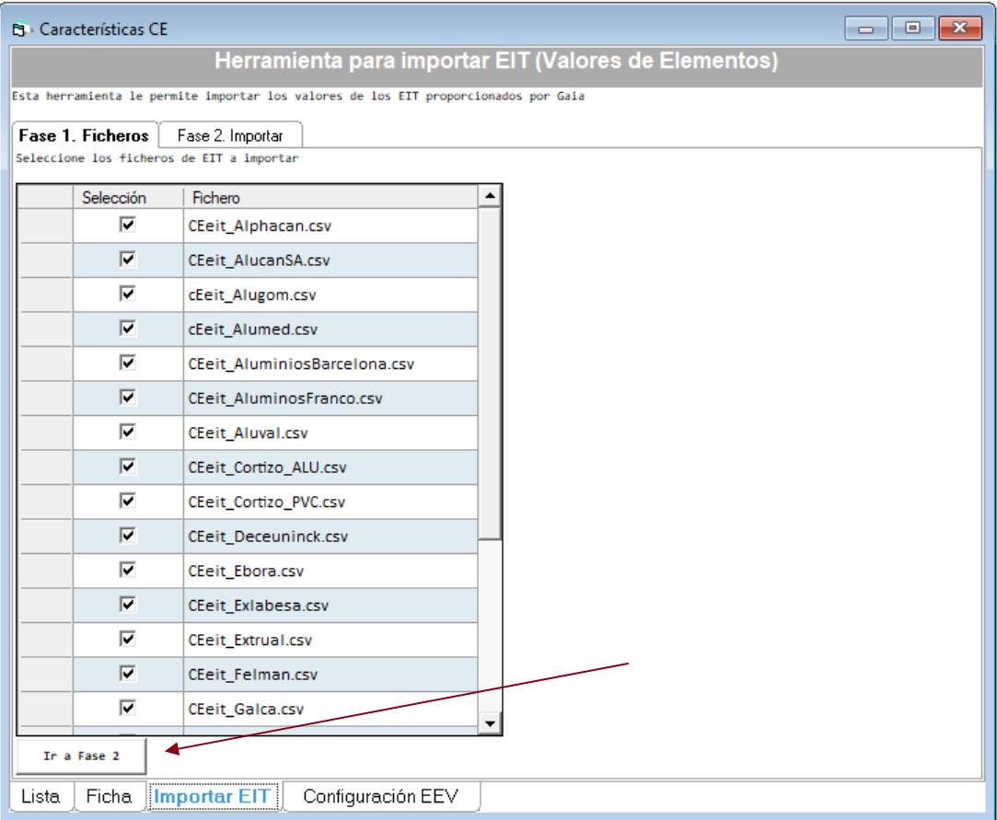Viewport: 997px width, 820px height.
Task: Select the CEeit_Ebora.csv name cell
Action: [x=330, y=571]
